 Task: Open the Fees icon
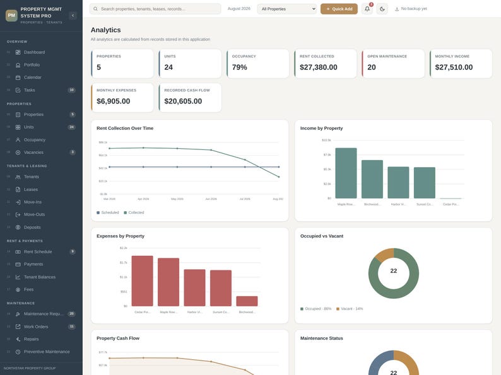[x=18, y=289]
